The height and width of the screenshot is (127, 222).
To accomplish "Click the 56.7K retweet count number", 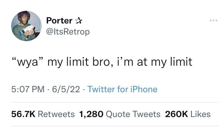I will pos(22,114).
